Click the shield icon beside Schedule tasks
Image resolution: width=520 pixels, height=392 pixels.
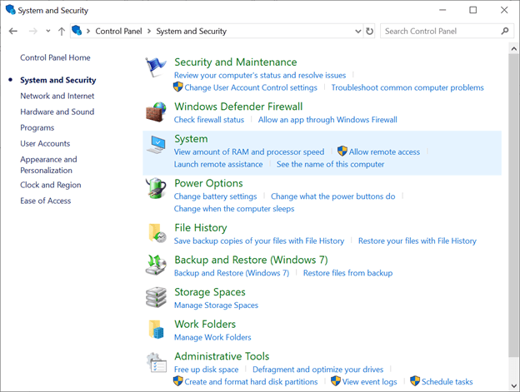click(x=415, y=381)
